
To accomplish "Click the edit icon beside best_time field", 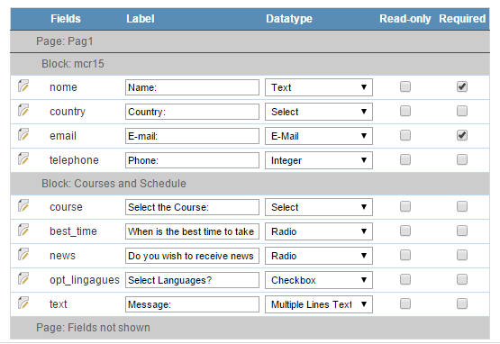I will (x=23, y=231).
